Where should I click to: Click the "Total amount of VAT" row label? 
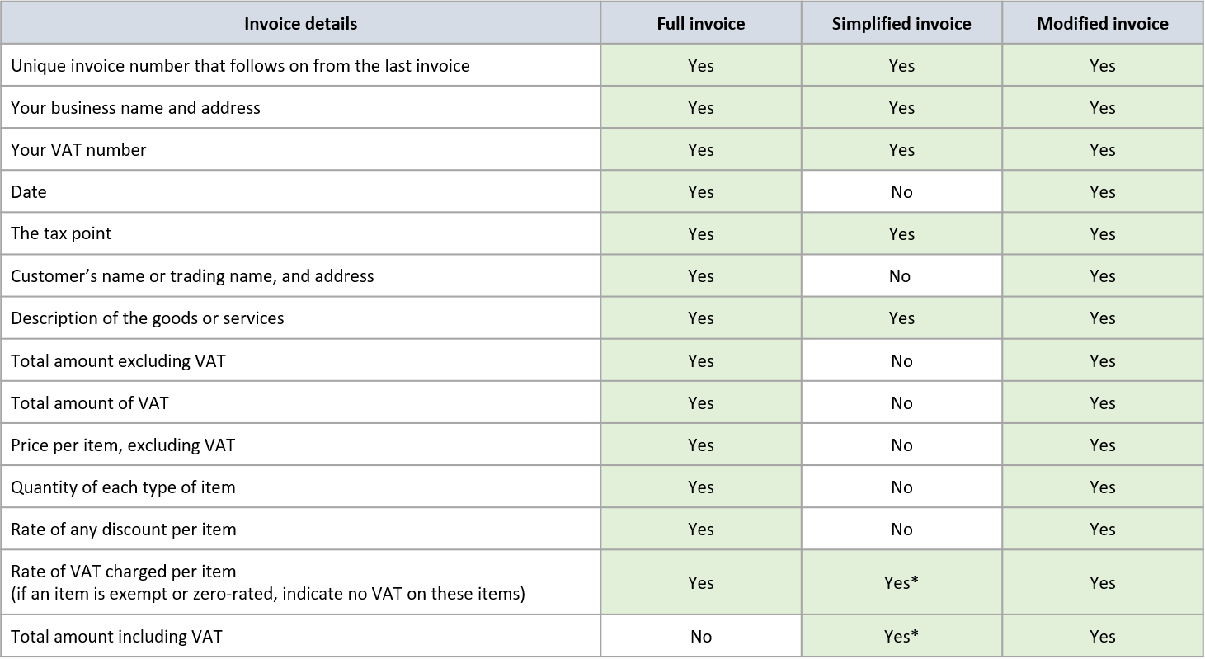coord(89,403)
